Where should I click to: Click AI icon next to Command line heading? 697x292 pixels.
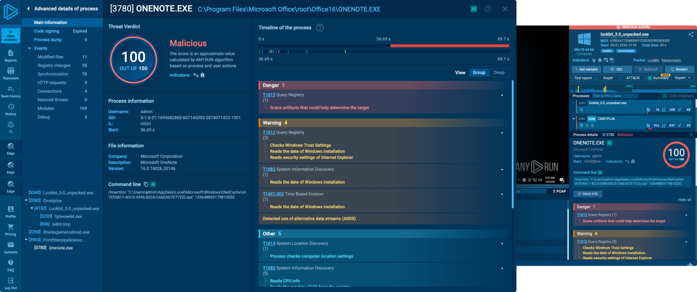[153, 184]
